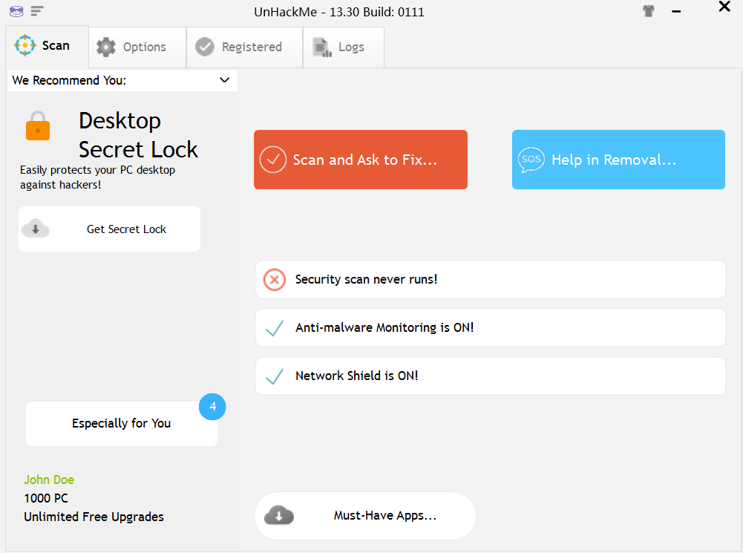This screenshot has height=553, width=743.
Task: Click Security scan never runs status text
Action: coord(366,280)
